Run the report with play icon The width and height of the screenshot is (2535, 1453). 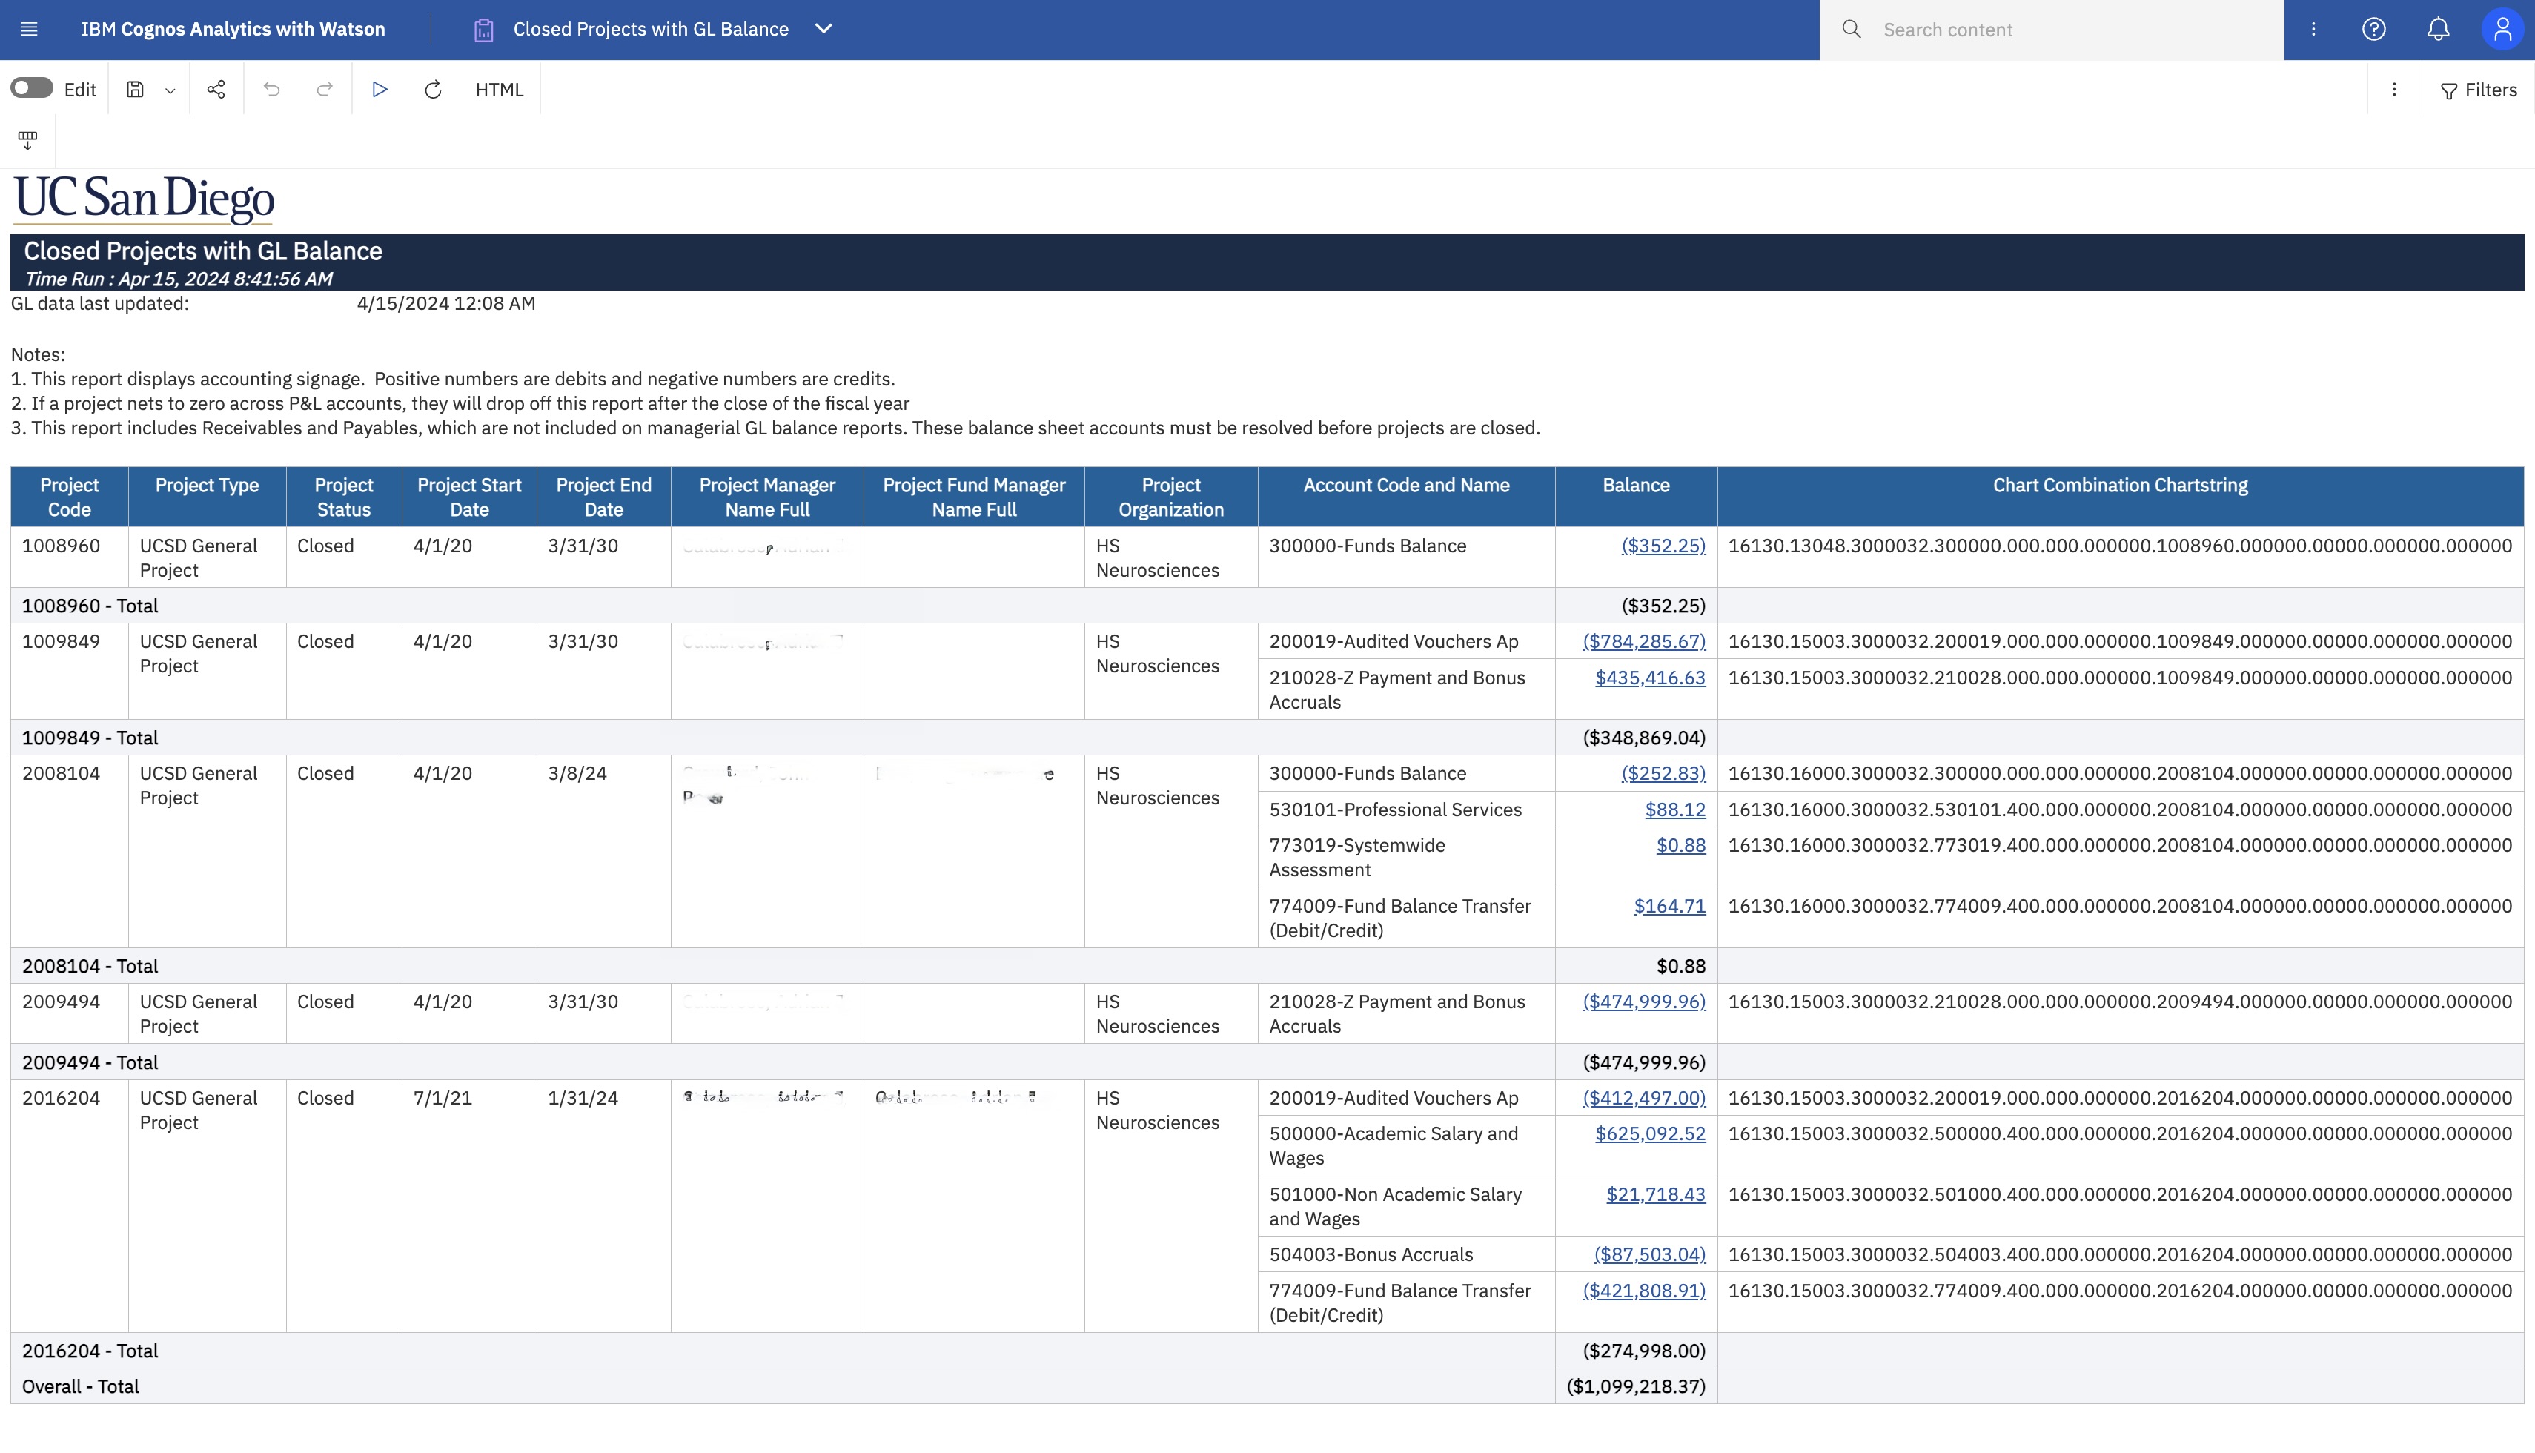click(379, 90)
